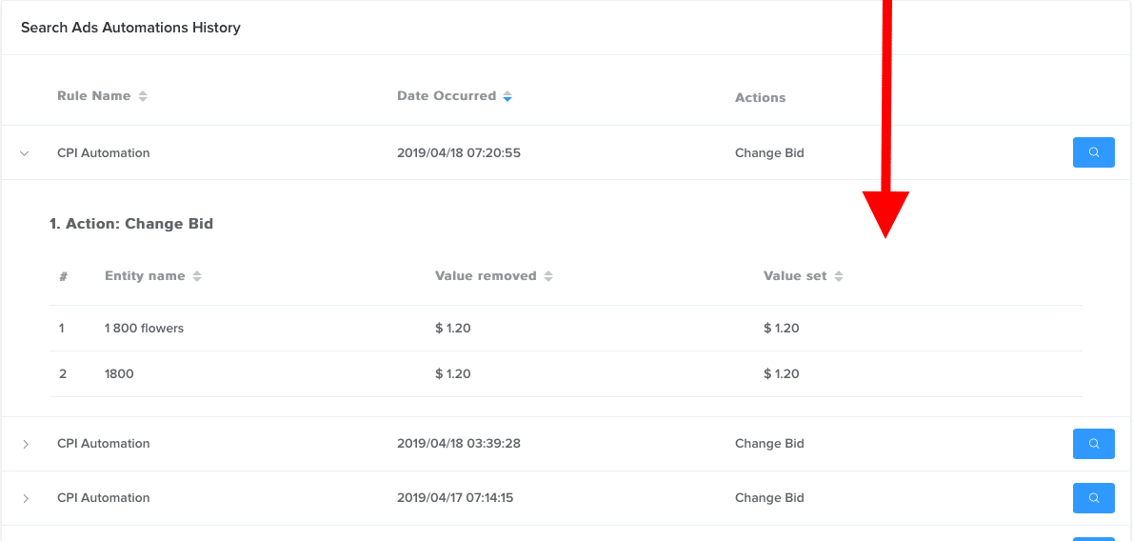The width and height of the screenshot is (1133, 541).
Task: Sort Value set column arrows
Action: click(838, 276)
